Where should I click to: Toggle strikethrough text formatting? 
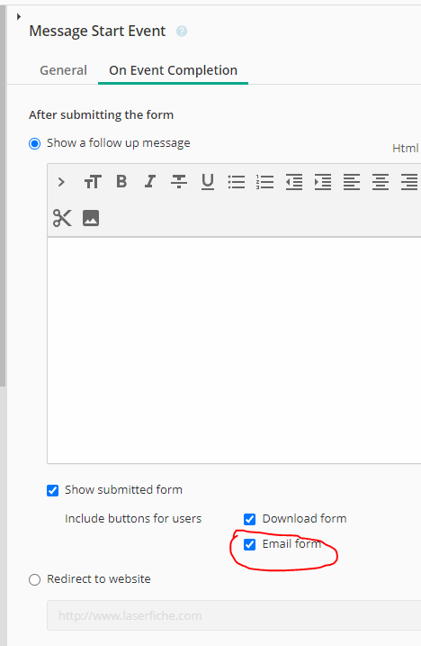point(179,181)
